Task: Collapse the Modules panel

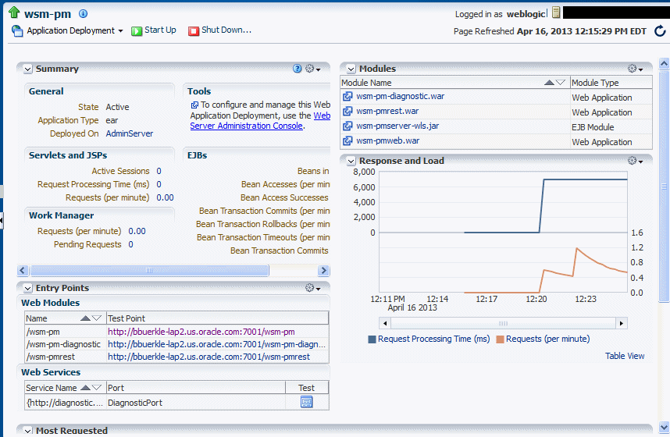Action: coord(351,69)
